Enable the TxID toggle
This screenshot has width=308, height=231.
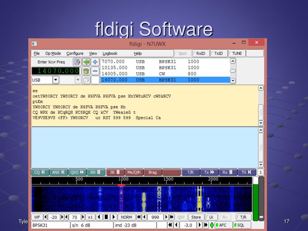click(218, 54)
